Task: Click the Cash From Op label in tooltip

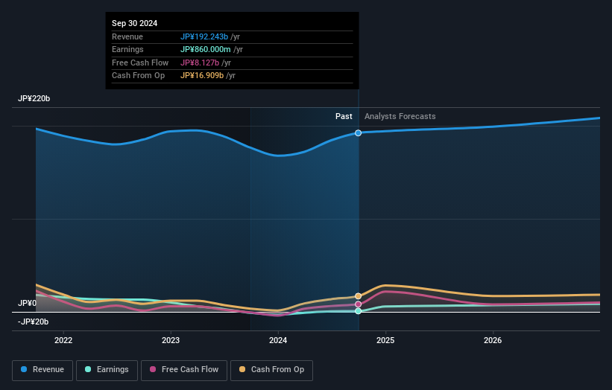Action: click(x=138, y=76)
